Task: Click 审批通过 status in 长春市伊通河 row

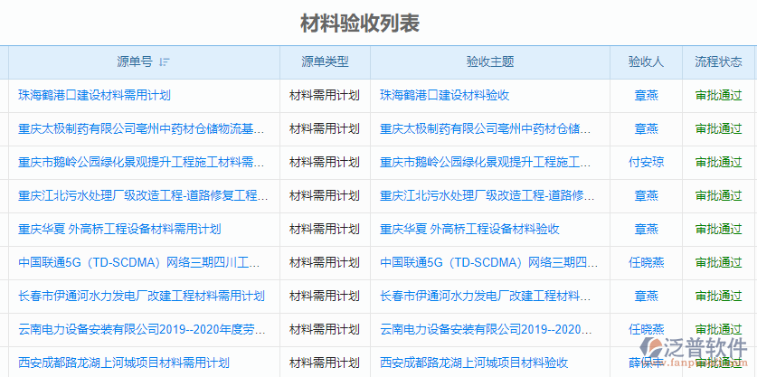Action: click(718, 296)
